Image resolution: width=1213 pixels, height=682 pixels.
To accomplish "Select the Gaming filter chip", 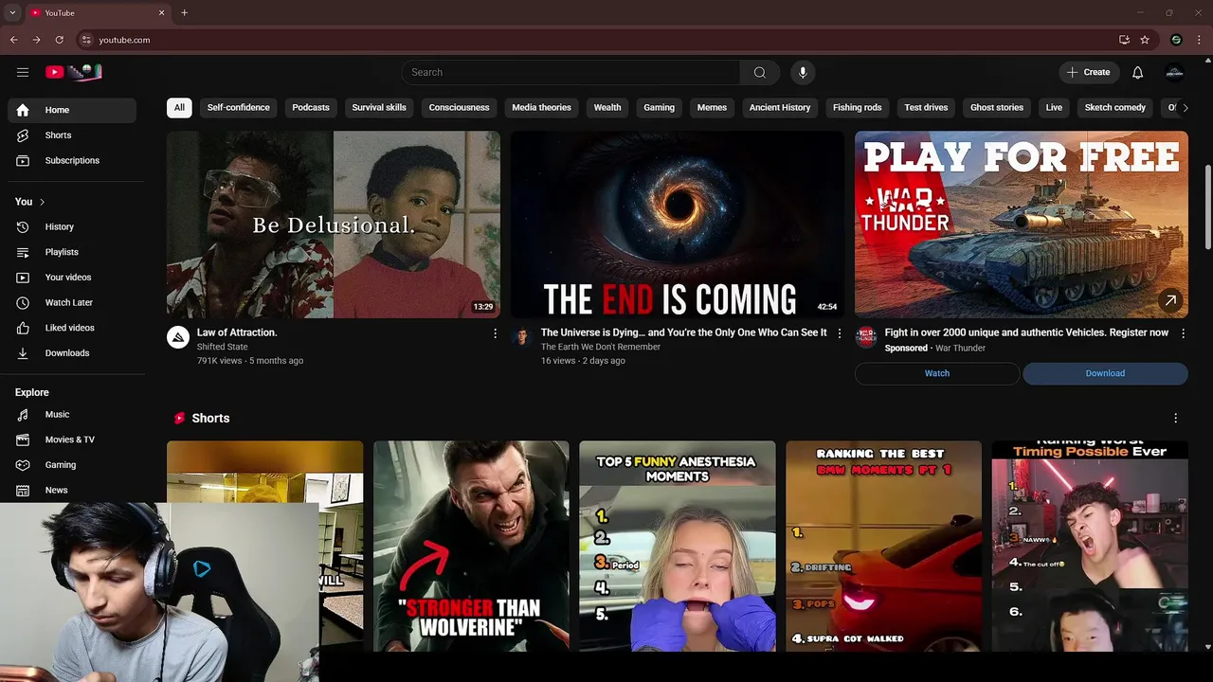I will point(660,107).
